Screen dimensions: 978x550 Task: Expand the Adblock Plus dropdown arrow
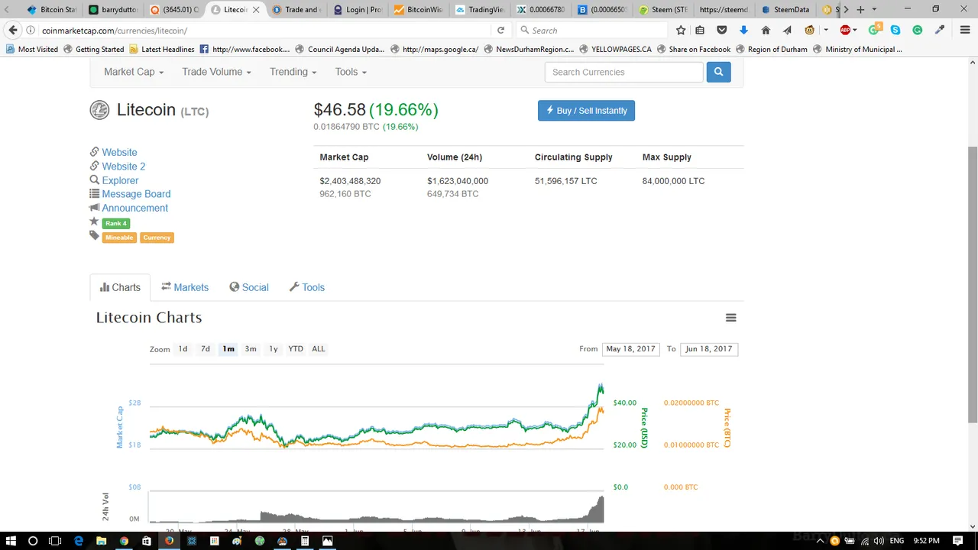click(856, 31)
